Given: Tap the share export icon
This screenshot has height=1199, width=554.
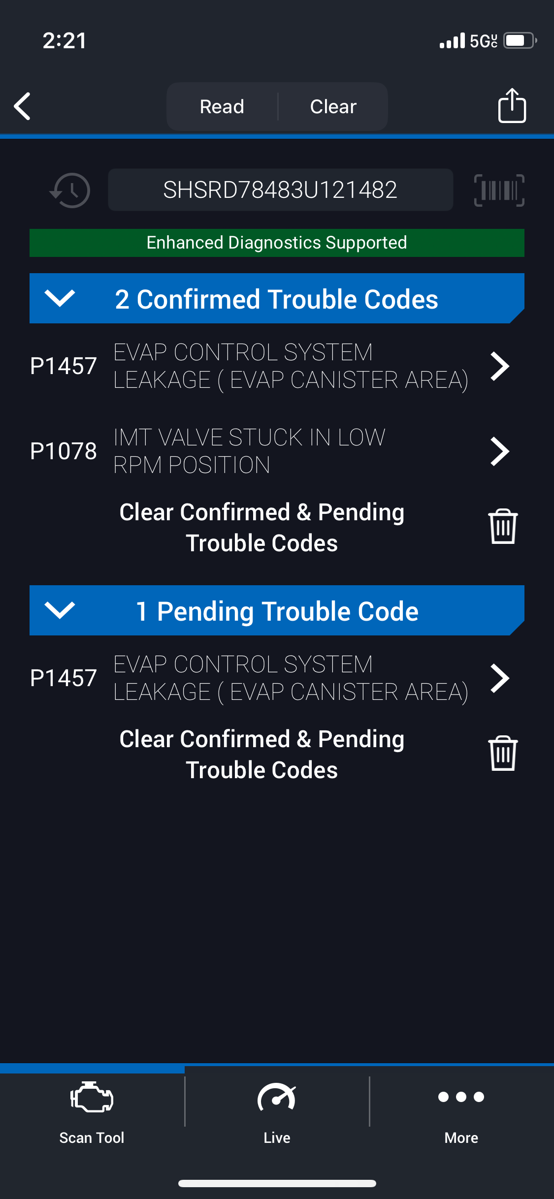Looking at the screenshot, I should (x=512, y=105).
